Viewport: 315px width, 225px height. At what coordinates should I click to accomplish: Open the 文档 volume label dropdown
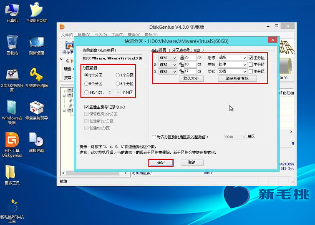[232, 71]
